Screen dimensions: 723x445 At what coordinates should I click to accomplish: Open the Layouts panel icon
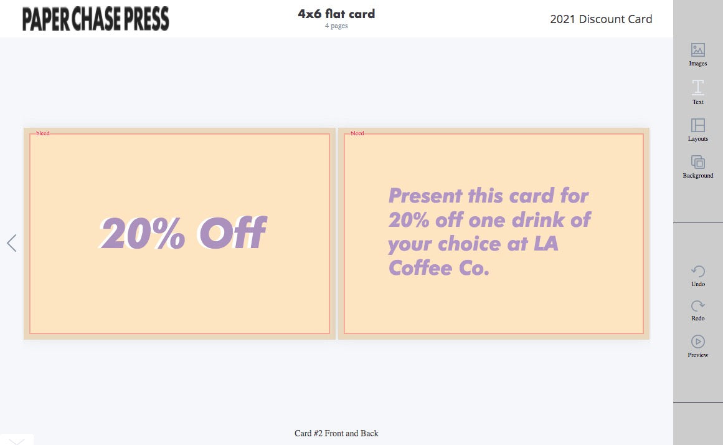pyautogui.click(x=697, y=125)
